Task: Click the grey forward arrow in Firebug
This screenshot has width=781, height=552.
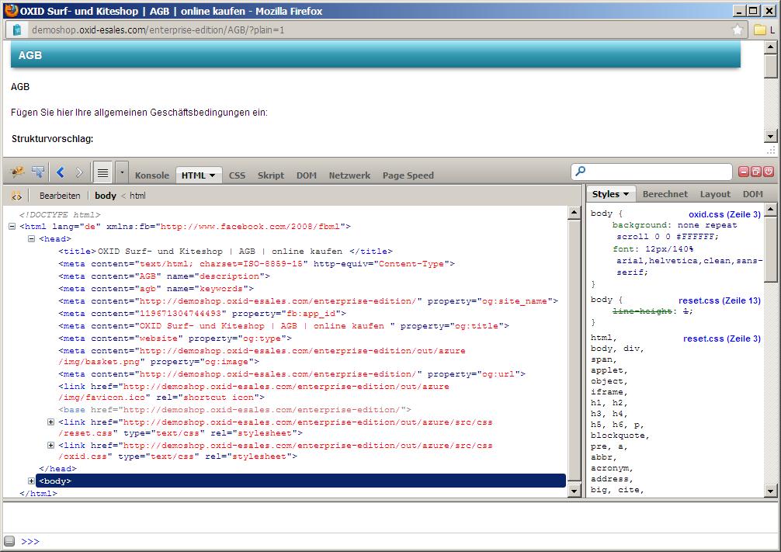Action: [x=78, y=172]
